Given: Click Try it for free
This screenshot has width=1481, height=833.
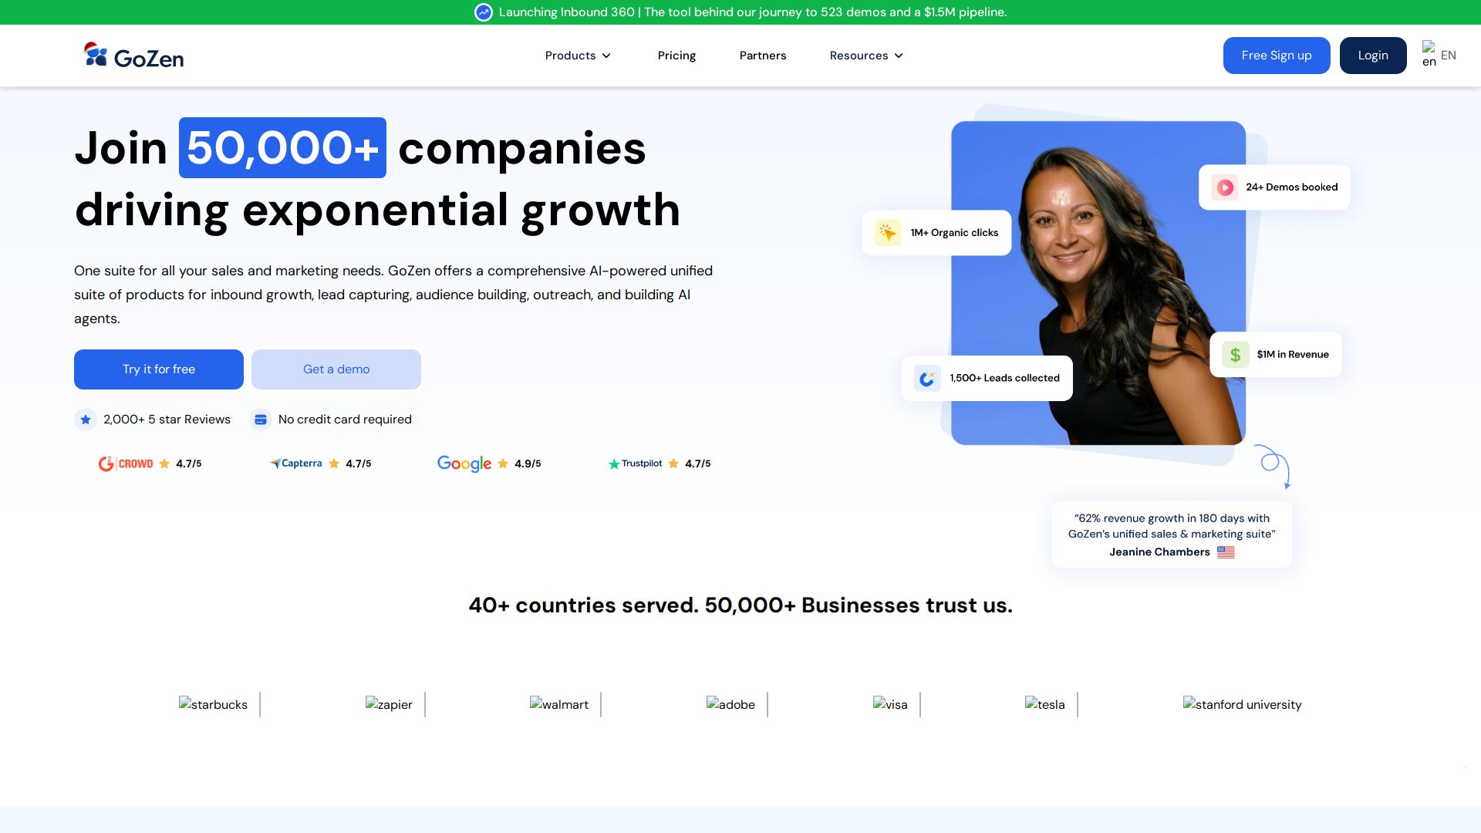Looking at the screenshot, I should coord(159,369).
